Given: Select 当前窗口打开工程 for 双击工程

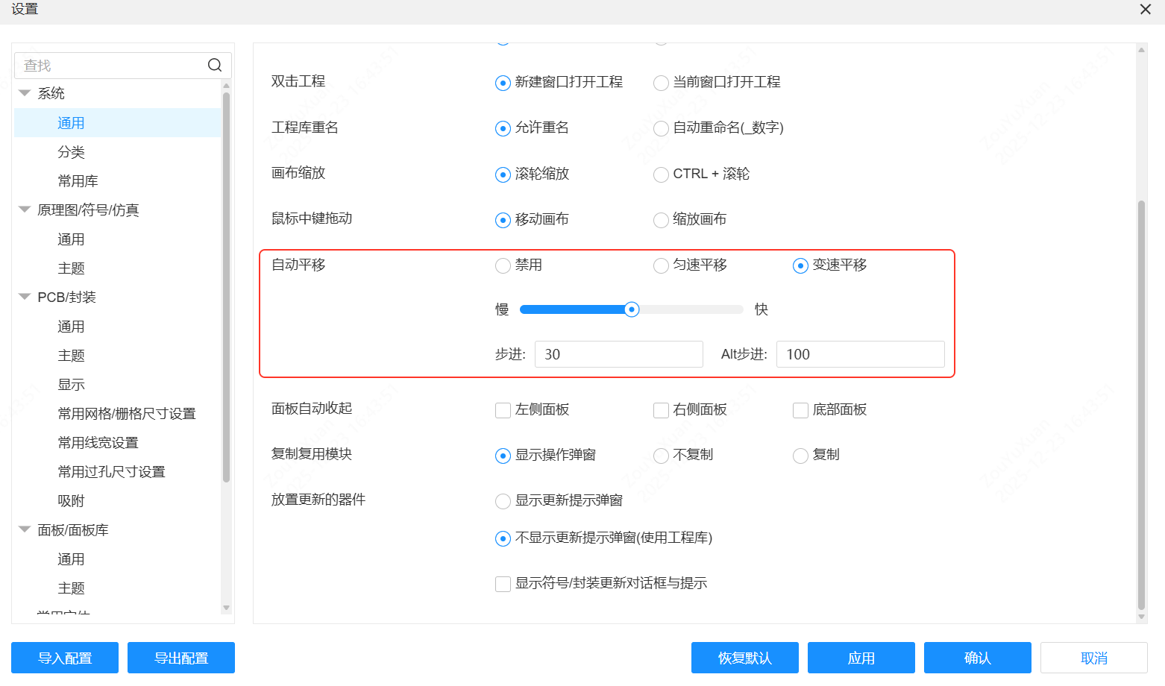Looking at the screenshot, I should tap(661, 83).
